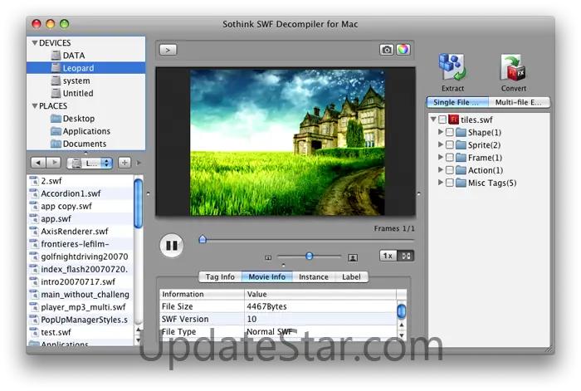Click the file list scrollbar
Viewport: 581px width, 391px height.
point(139,204)
